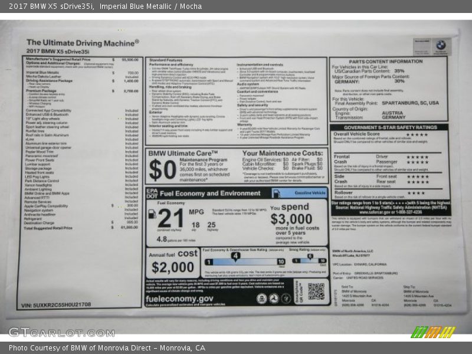Click '4.8 gallons per 100 miles' text

click(176, 240)
